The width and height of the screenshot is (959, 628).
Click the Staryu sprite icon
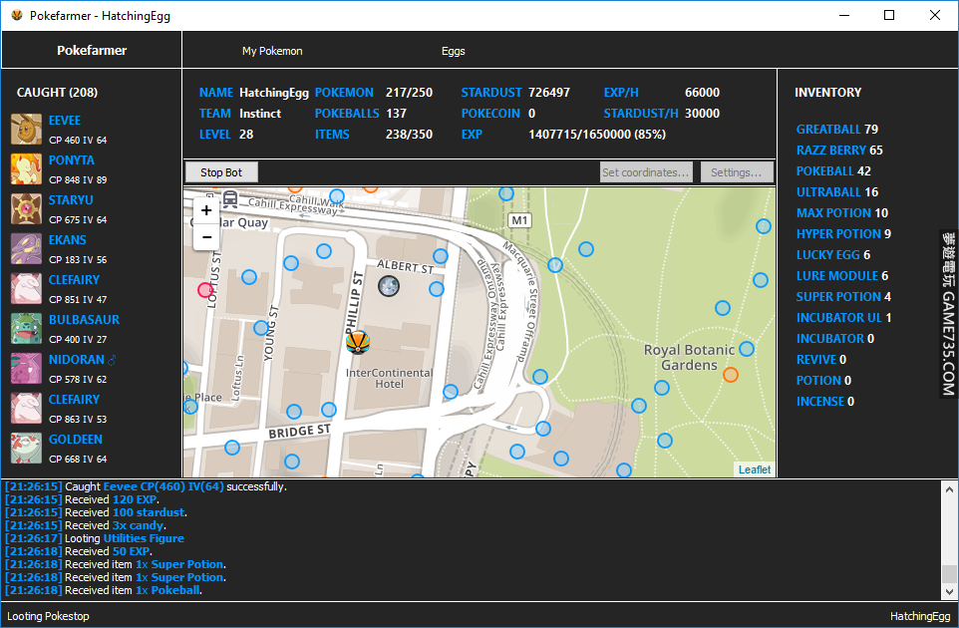(26, 209)
